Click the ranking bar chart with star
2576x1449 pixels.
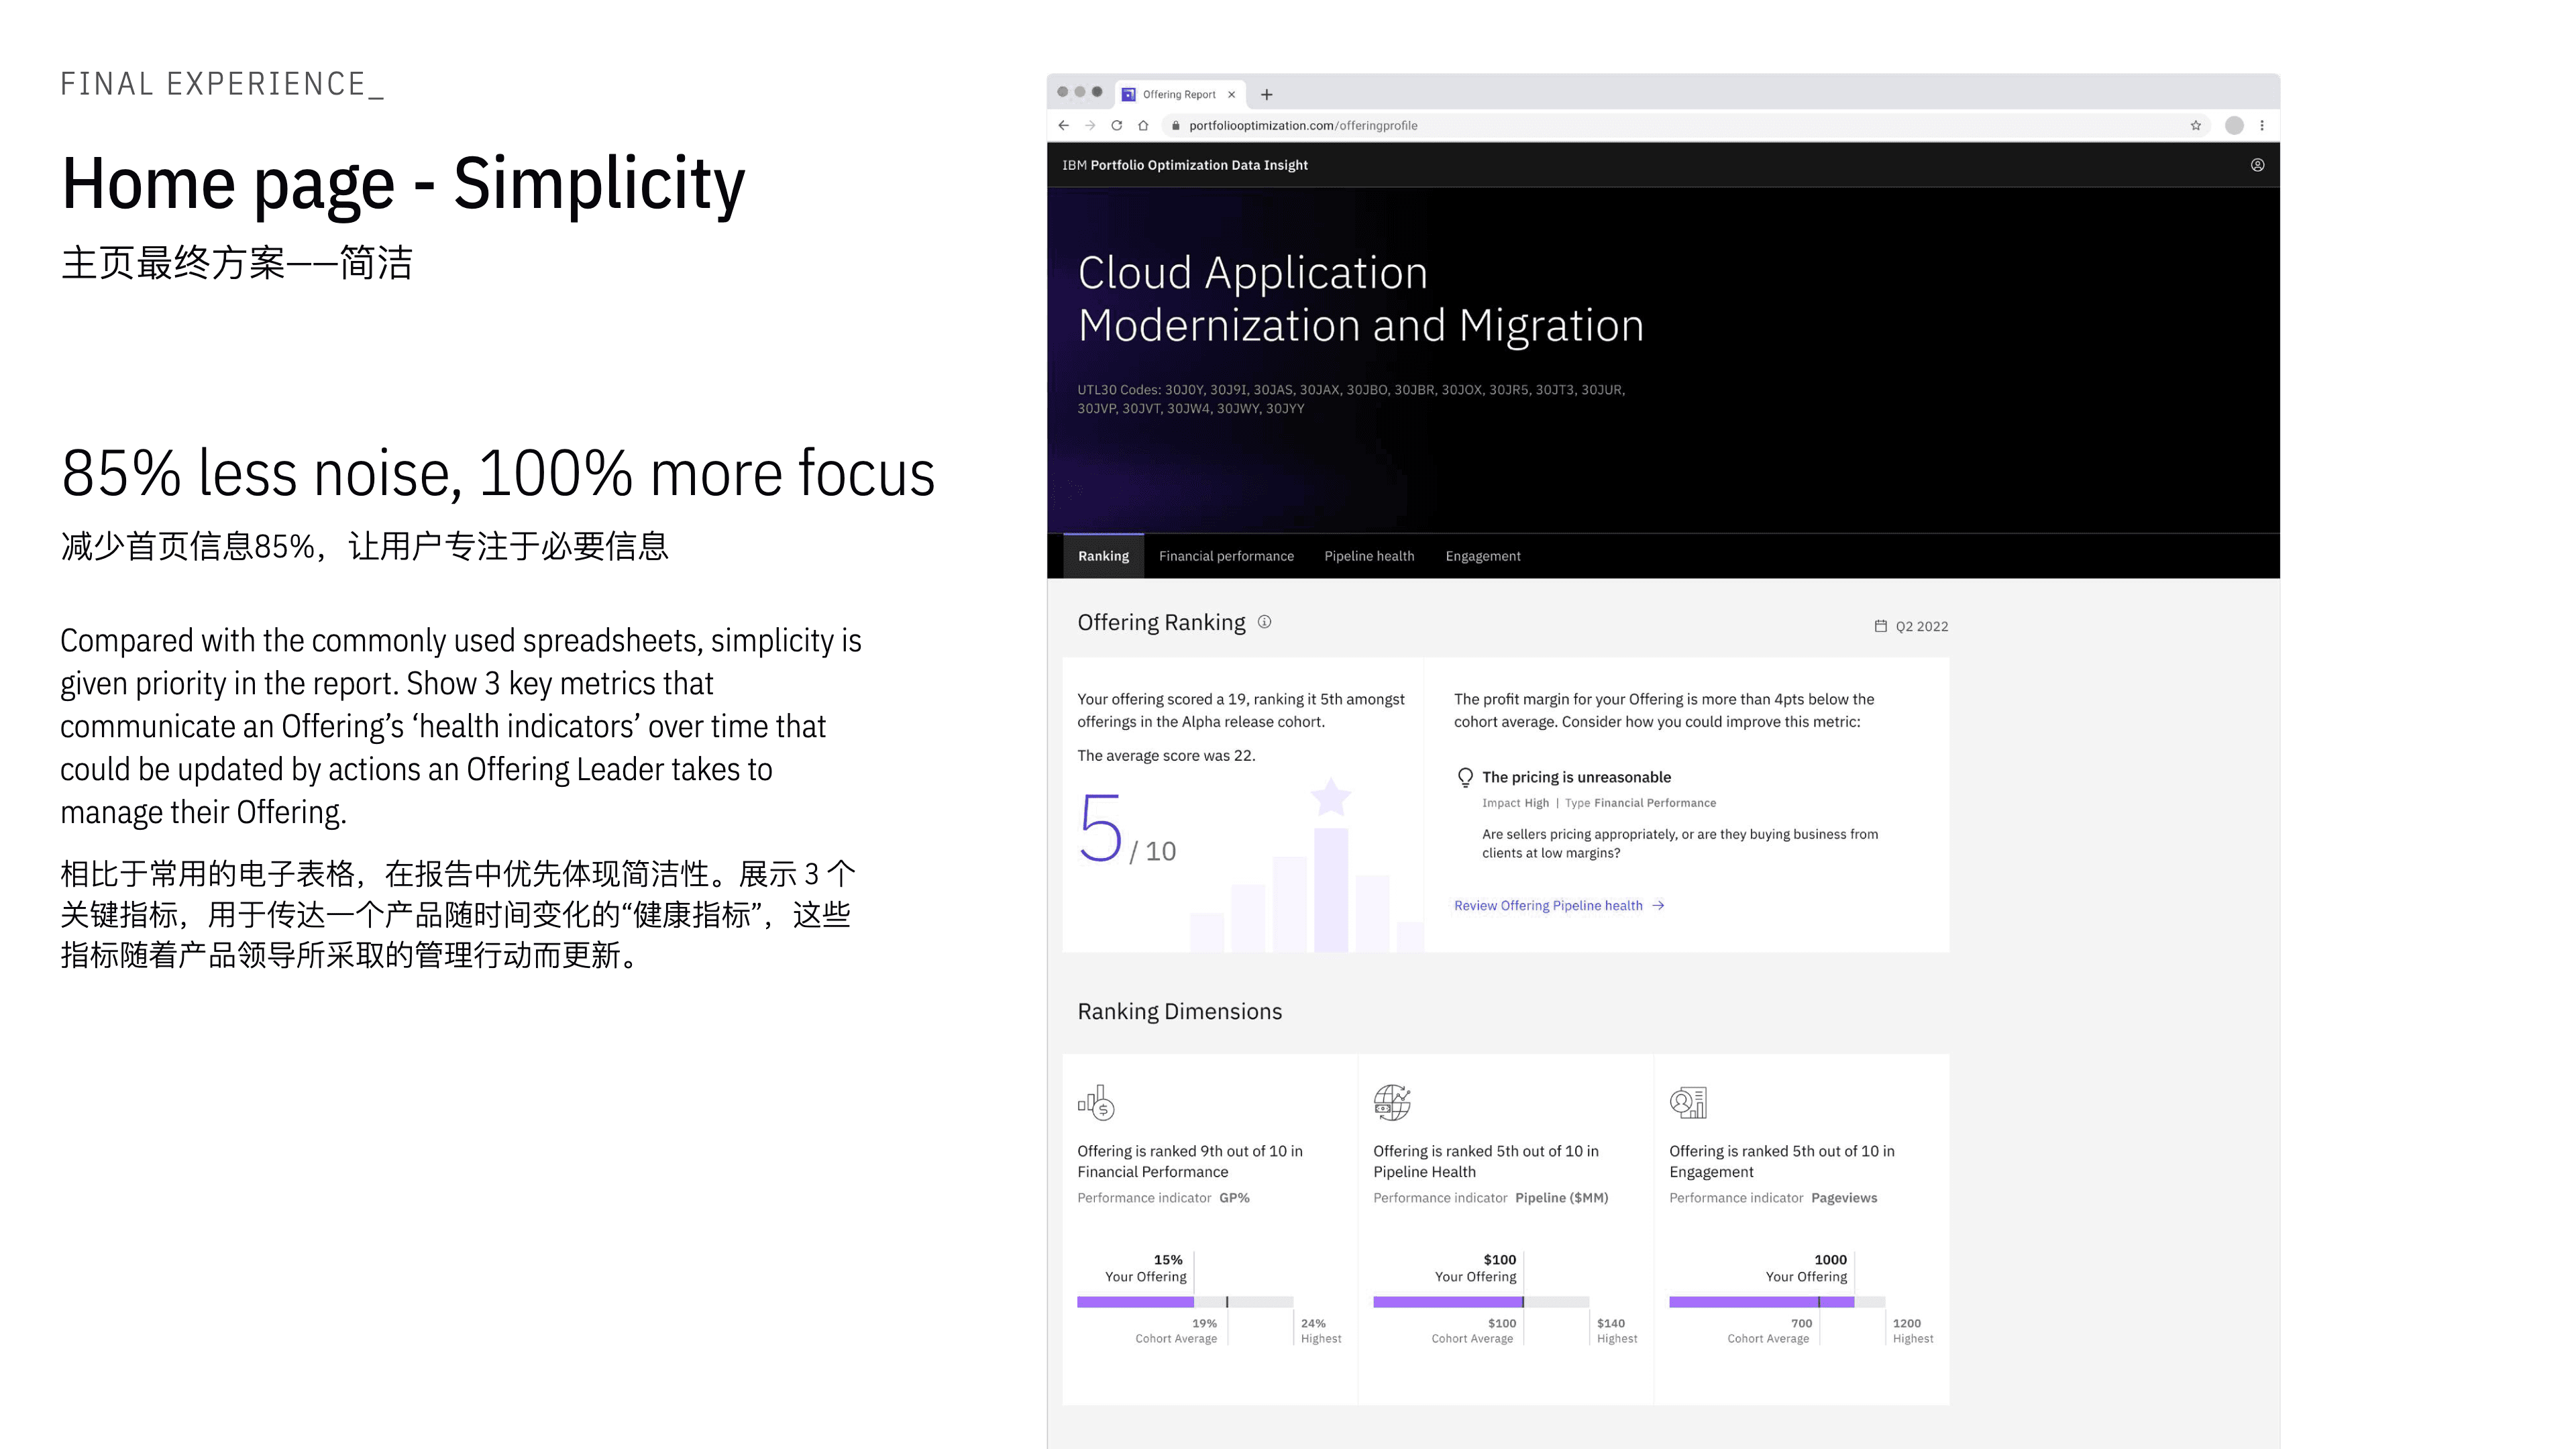click(1306, 865)
